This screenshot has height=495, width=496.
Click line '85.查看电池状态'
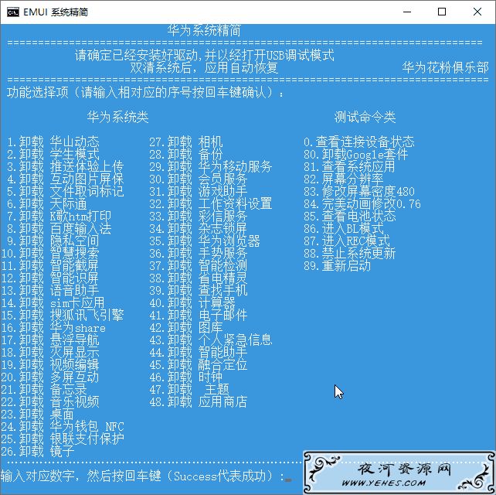349,216
